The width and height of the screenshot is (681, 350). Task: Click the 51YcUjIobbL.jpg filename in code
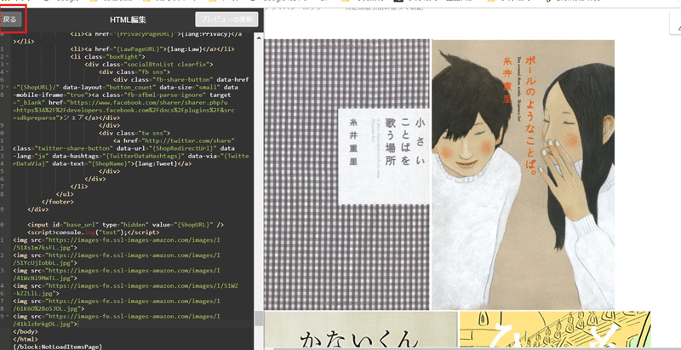(x=44, y=263)
